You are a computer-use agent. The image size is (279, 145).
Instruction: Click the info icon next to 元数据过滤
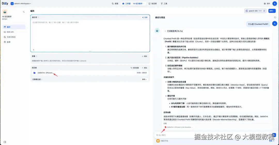pyautogui.click(x=42, y=79)
